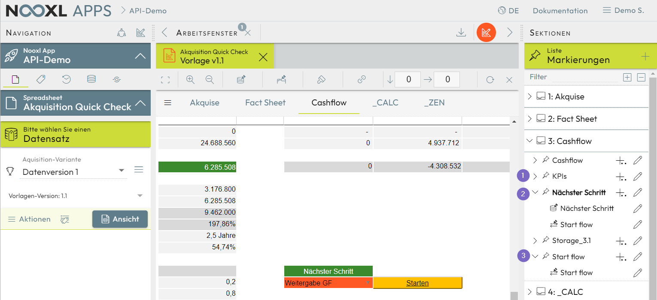Switch to the Akquise sheet tab
The height and width of the screenshot is (300, 657).
(205, 103)
